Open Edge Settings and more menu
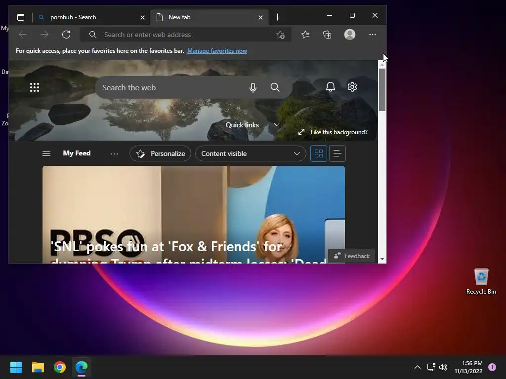Image resolution: width=506 pixels, height=379 pixels. (x=373, y=35)
